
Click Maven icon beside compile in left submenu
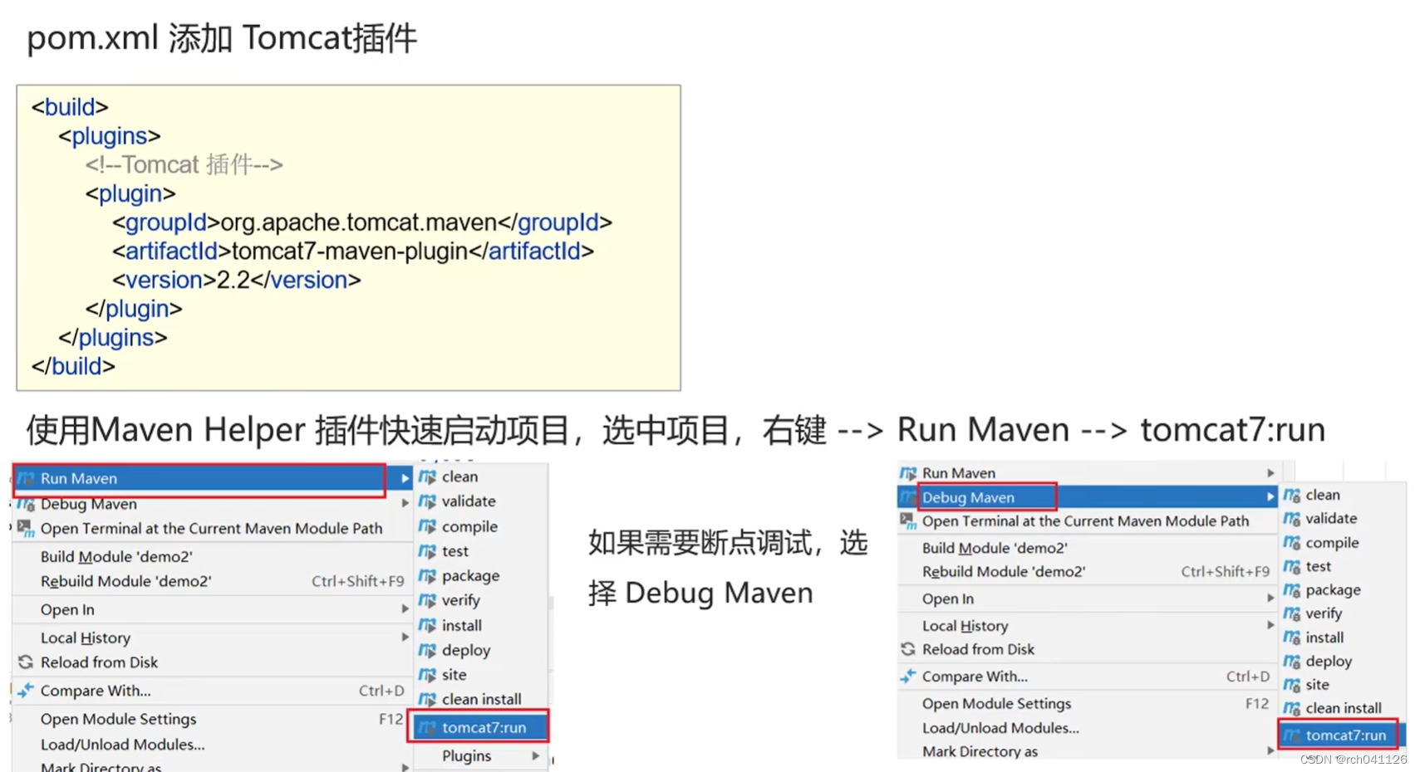coord(427,526)
